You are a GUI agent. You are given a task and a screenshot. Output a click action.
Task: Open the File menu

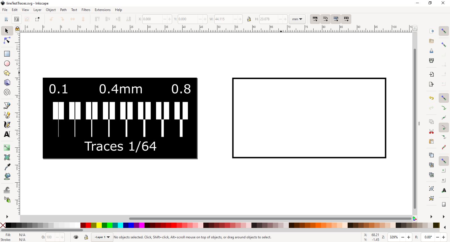pos(5,10)
